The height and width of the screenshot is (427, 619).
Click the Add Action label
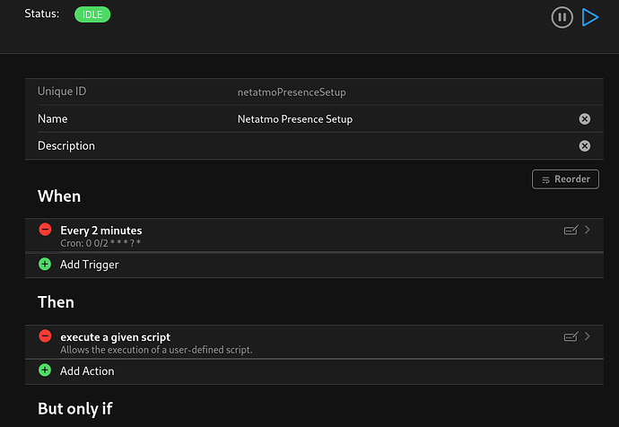coord(87,370)
